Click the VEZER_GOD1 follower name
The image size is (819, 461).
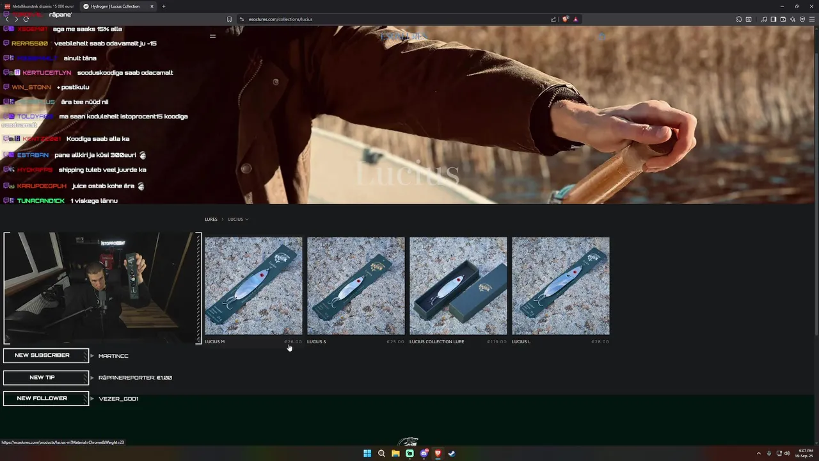118,399
